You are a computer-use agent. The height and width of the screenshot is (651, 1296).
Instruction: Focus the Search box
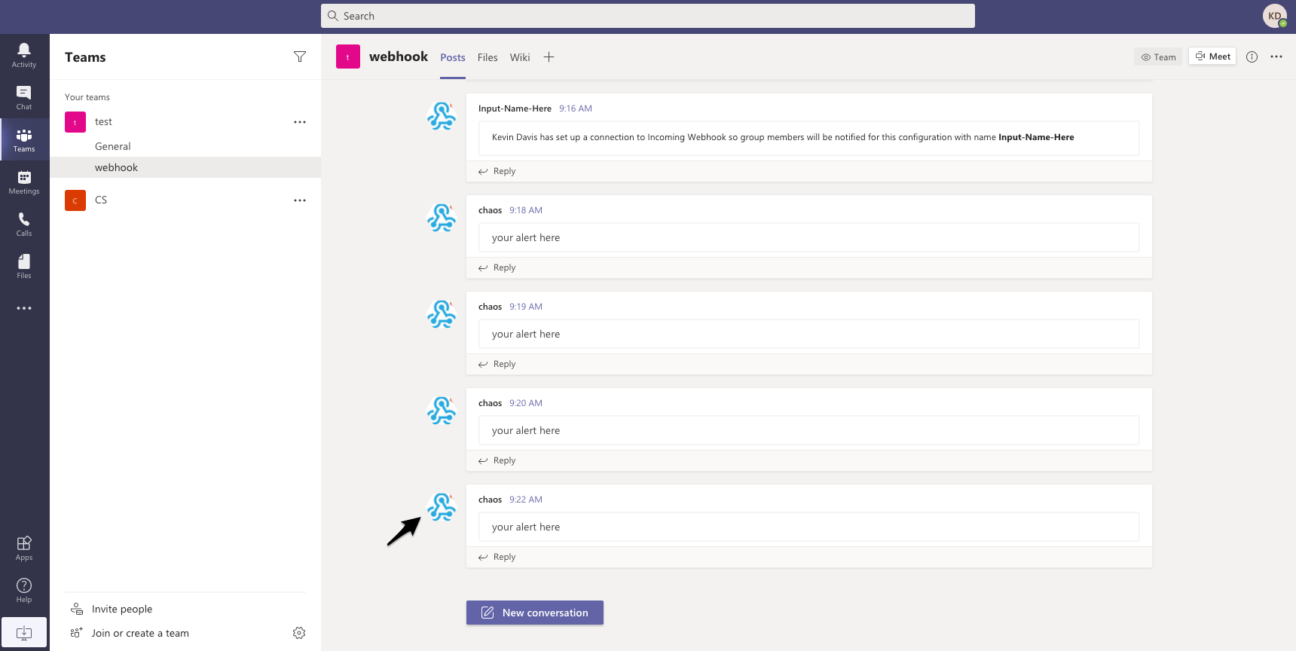(x=648, y=16)
